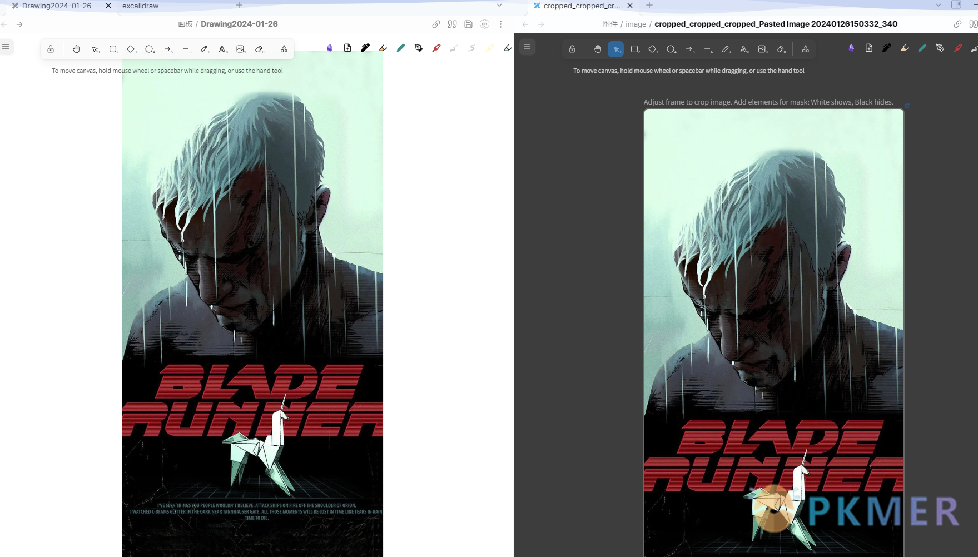The image size is (978, 557).
Task: Pick red marker preset in left pane
Action: tap(436, 48)
